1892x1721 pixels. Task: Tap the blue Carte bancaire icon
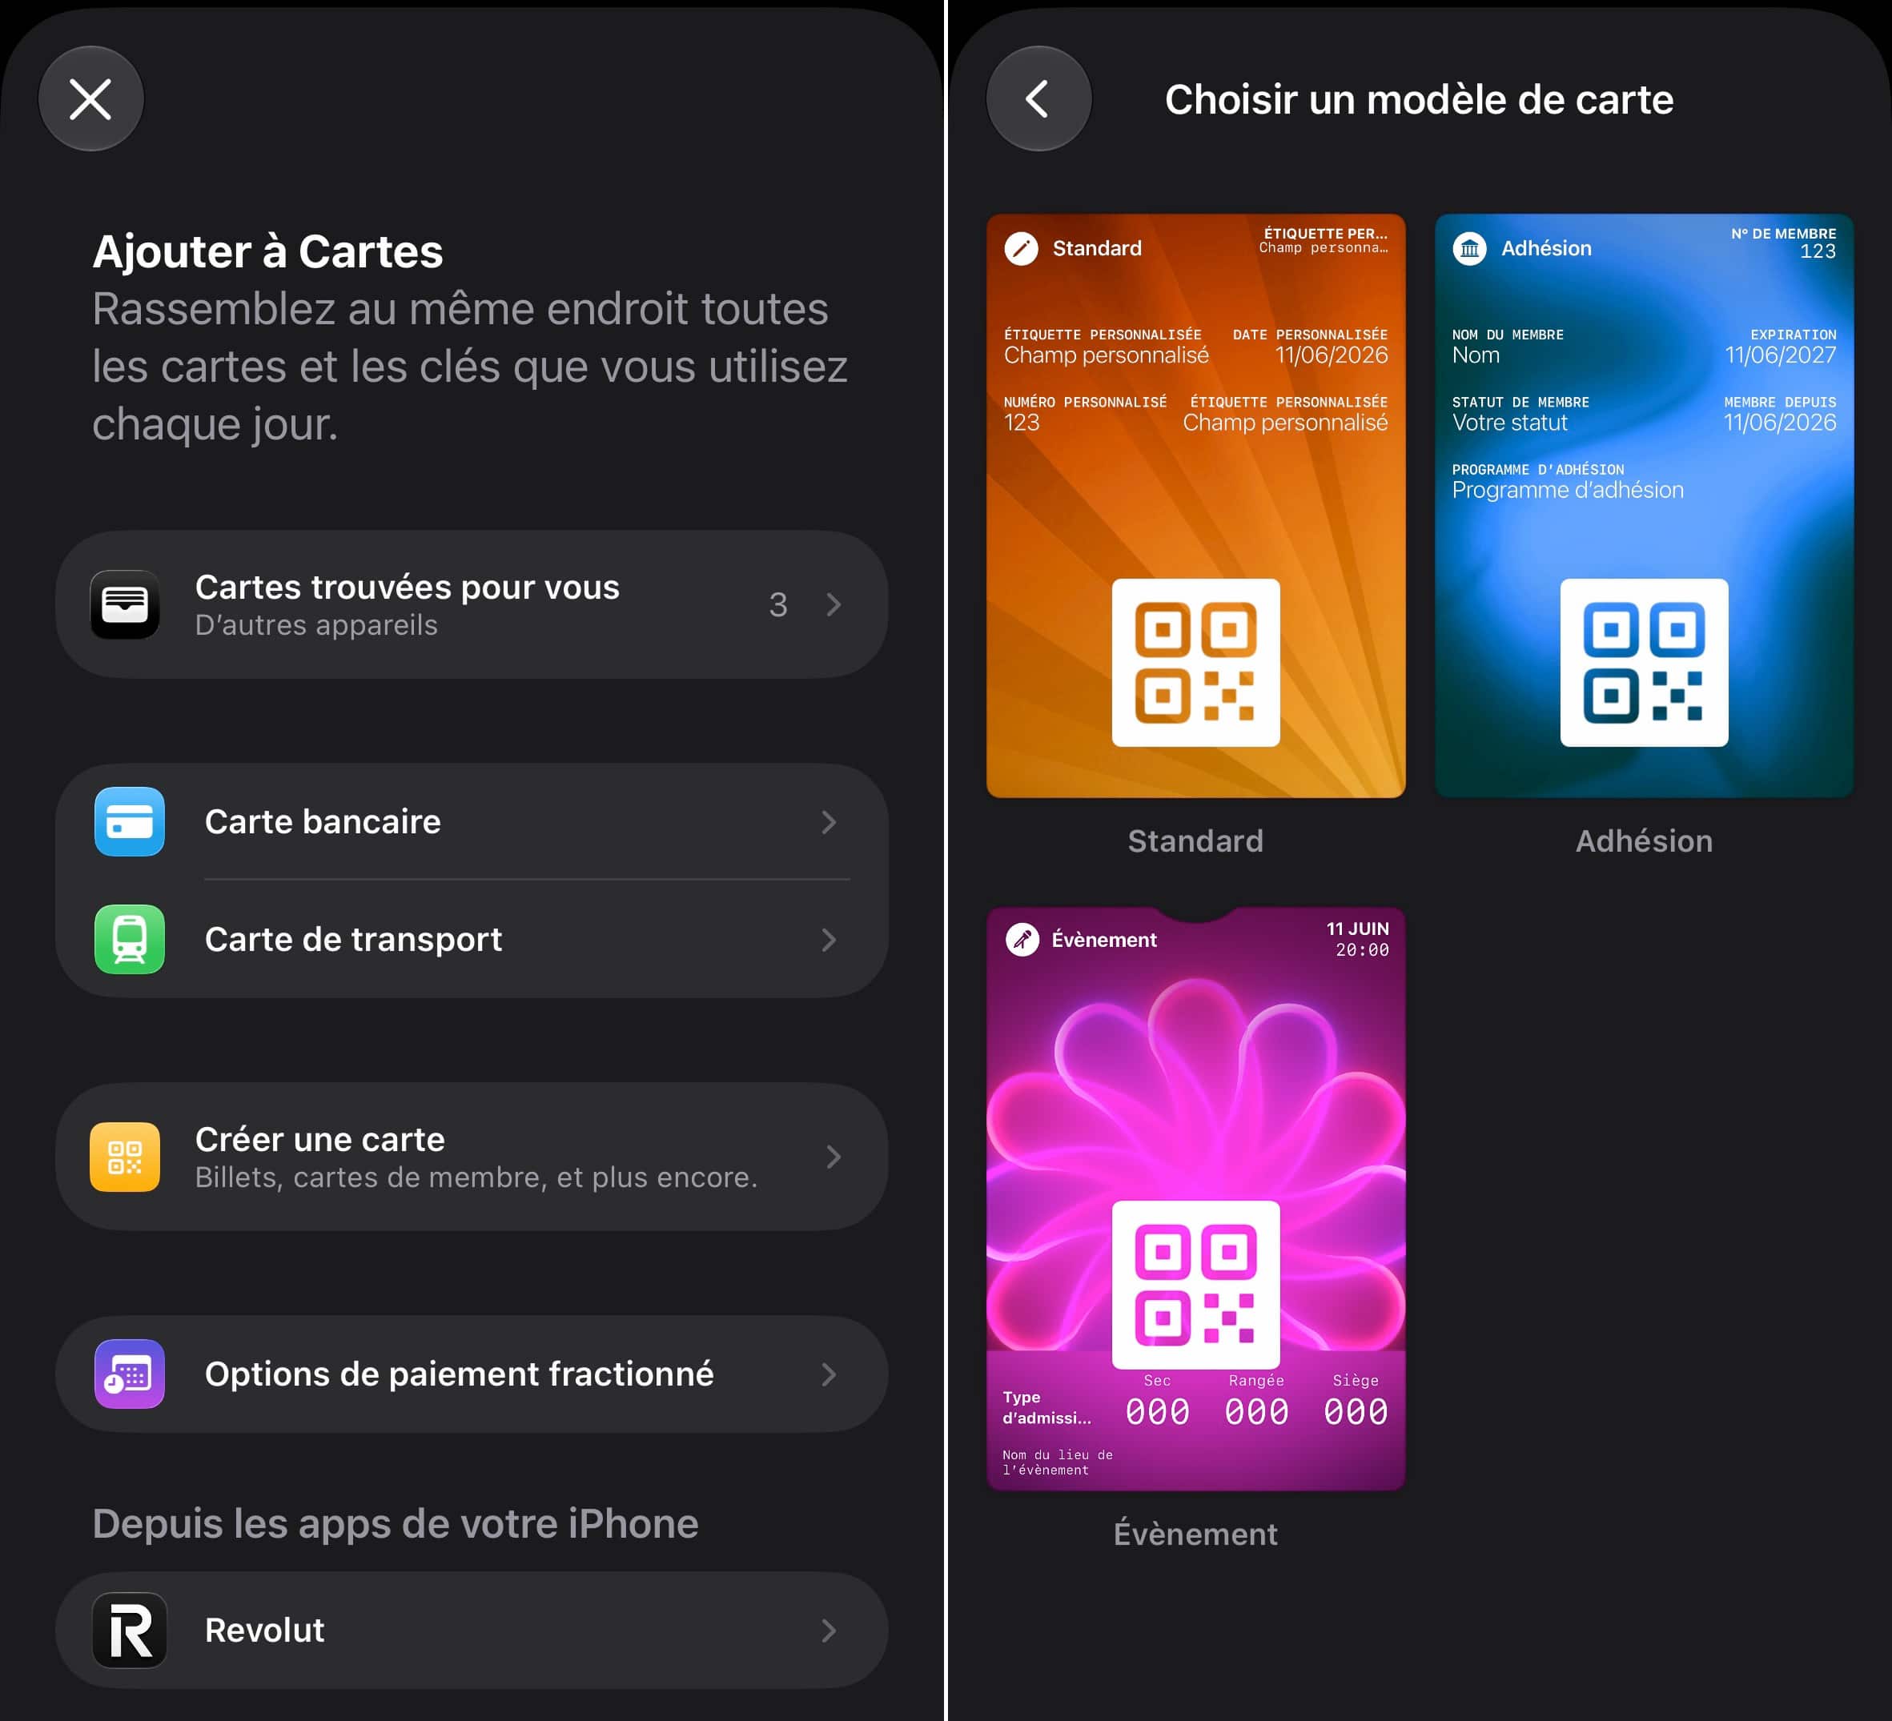130,821
